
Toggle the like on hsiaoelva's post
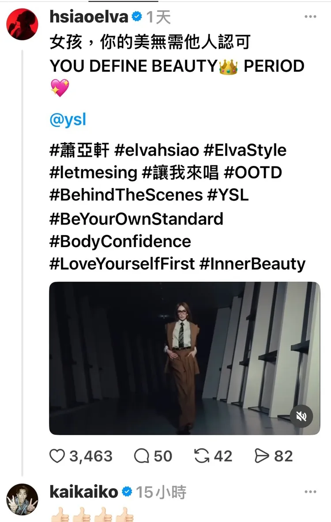click(58, 456)
